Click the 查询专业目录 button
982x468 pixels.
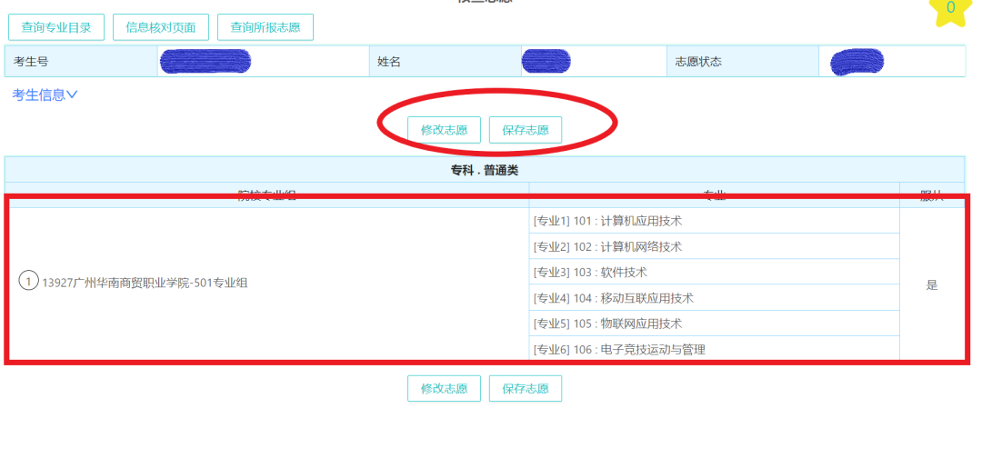click(x=56, y=27)
